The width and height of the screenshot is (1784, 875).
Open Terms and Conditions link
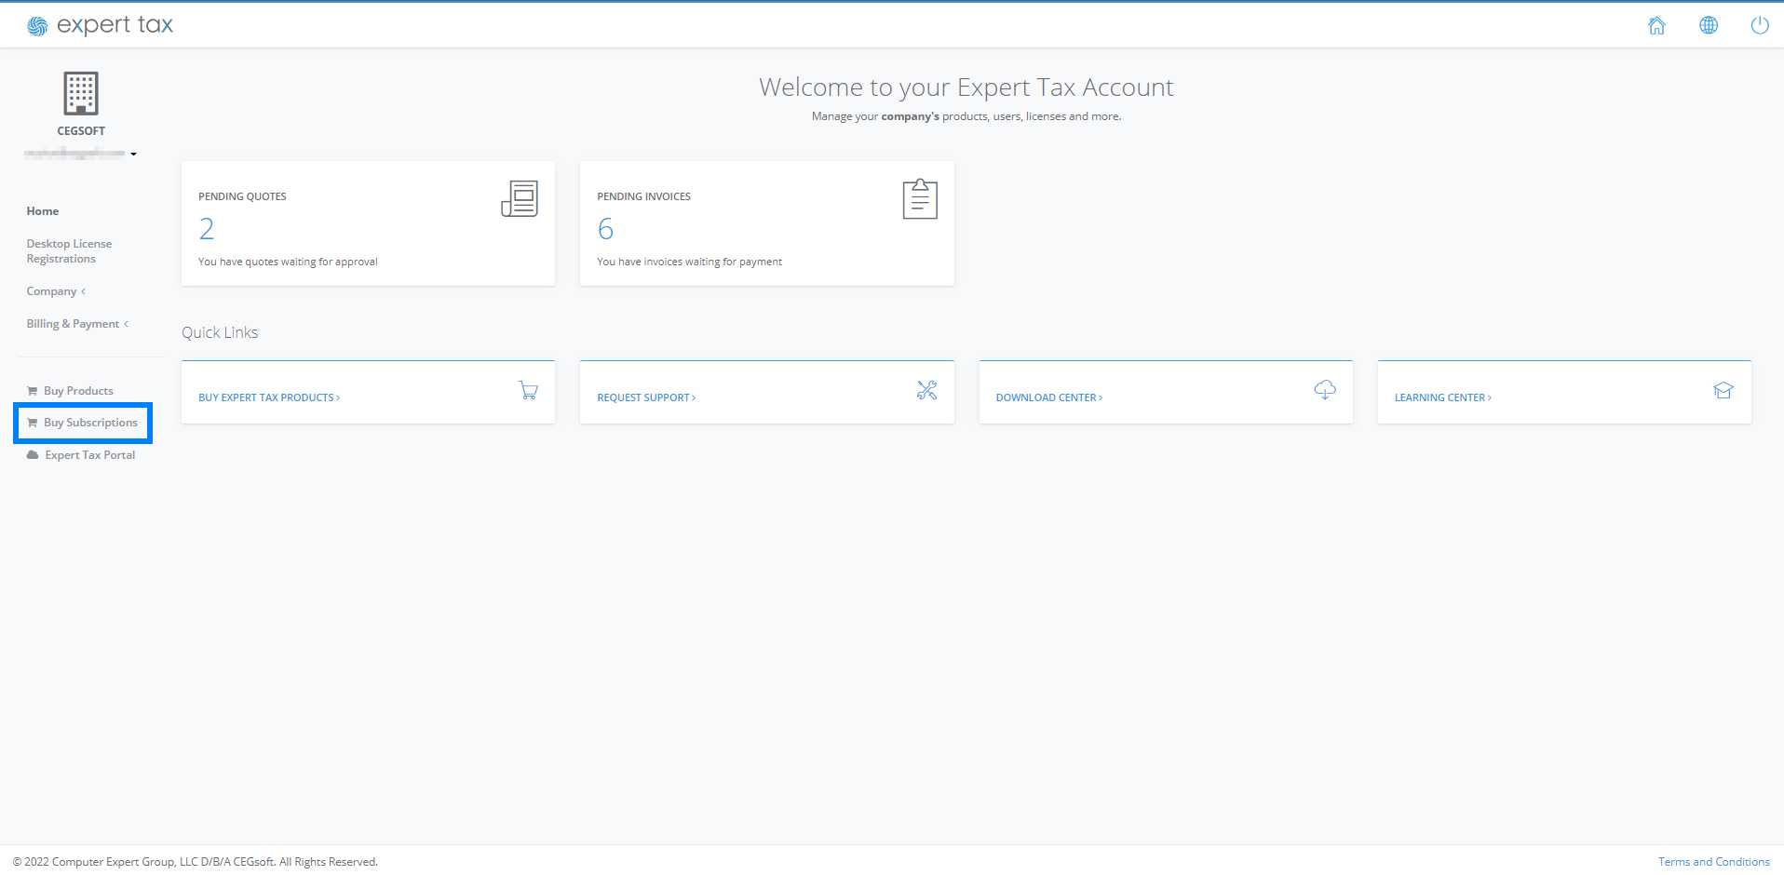[x=1713, y=862]
